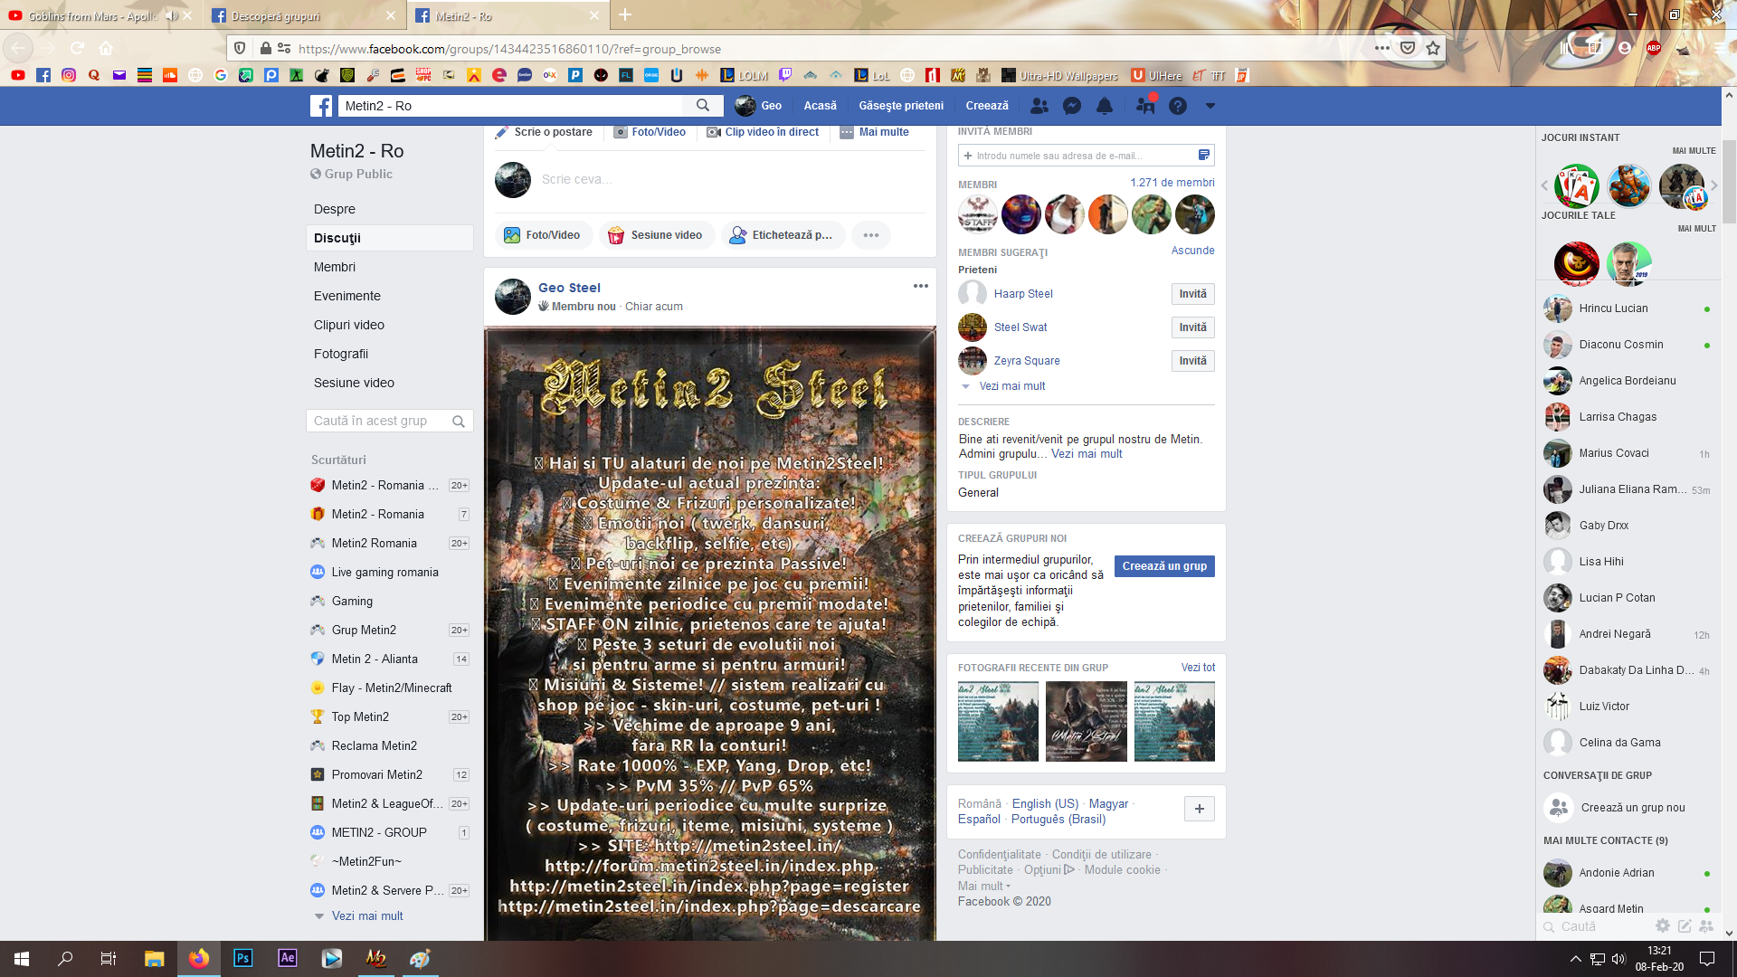Viewport: 1737px width, 977px height.
Task: Open the Google bookmark icon
Action: 221,75
